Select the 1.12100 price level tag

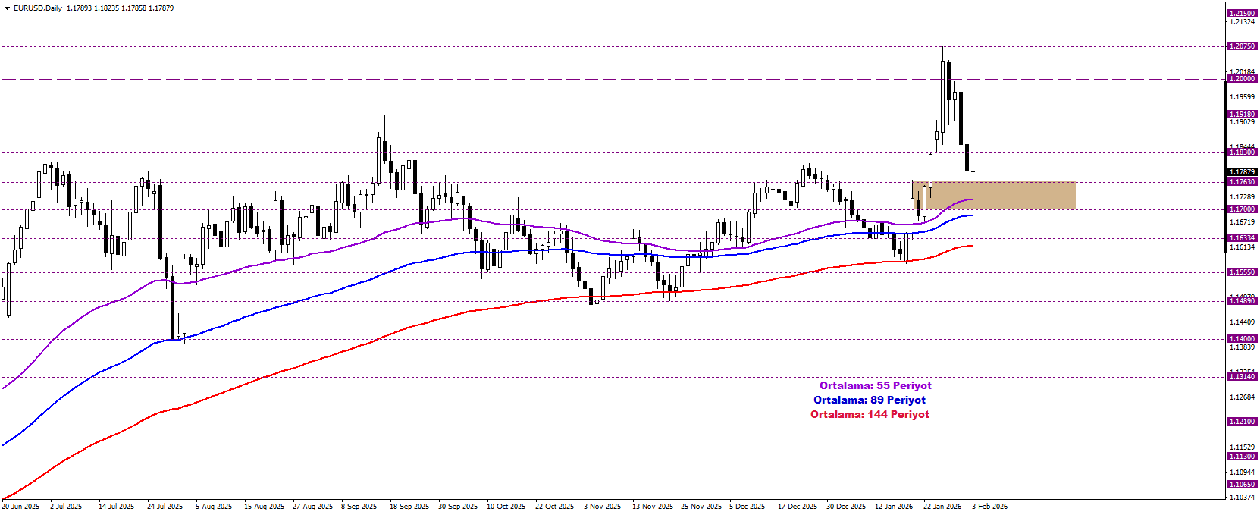point(1242,422)
